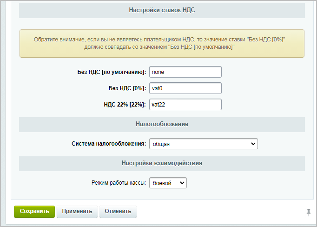Click the input field containing vat0
The width and height of the screenshot is (317, 227).
(185, 88)
